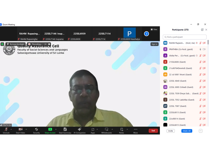Unmute your microphone
Viewport: 209px width, 157px height.
(x=6, y=130)
